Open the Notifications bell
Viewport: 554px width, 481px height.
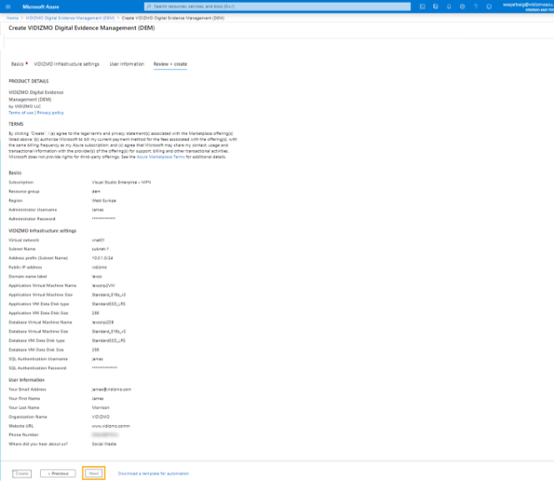449,5
